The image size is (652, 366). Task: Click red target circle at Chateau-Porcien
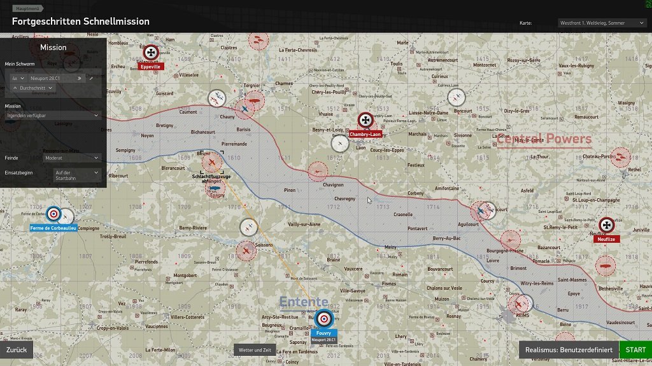pos(620,158)
